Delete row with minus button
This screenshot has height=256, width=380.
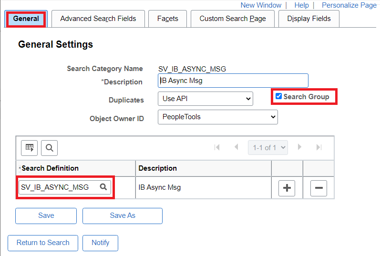coord(318,188)
